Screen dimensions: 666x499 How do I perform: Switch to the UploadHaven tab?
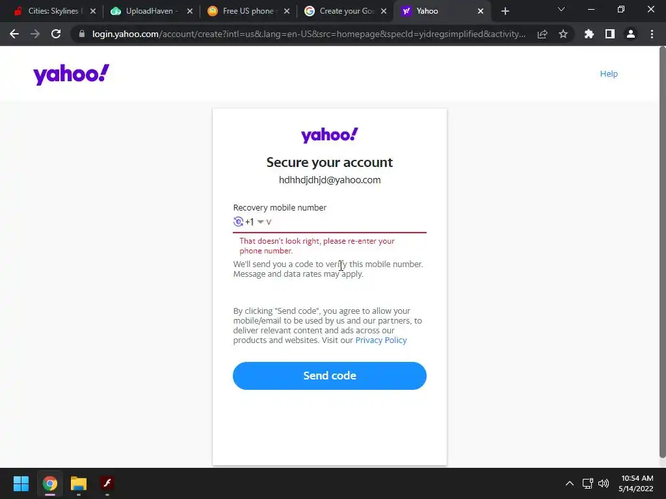152,11
